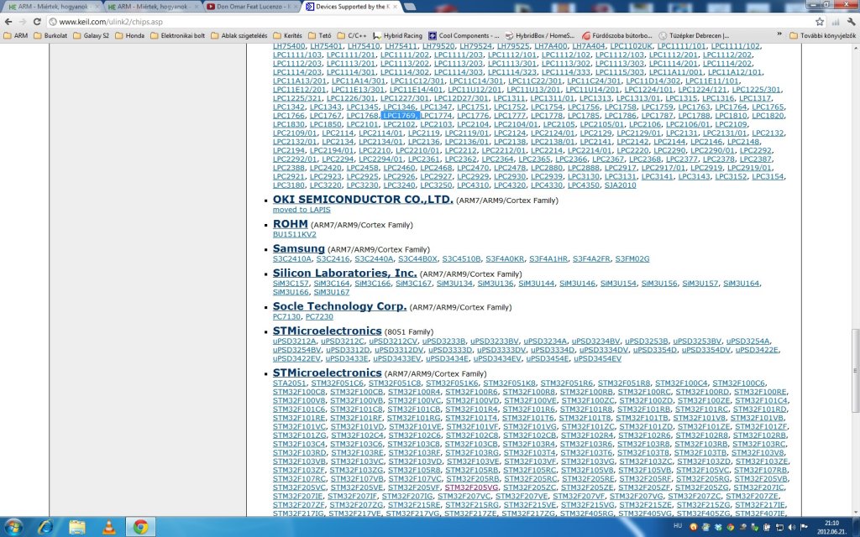Click the volume speaker tray icon
This screenshot has height=537, width=860.
click(791, 527)
